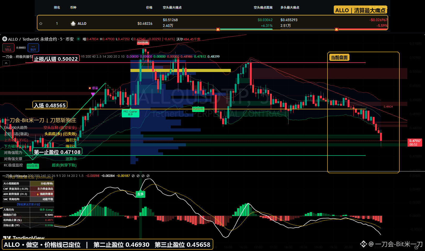The width and height of the screenshot is (425, 251).
Task: Click the $0.51268 short pain point value
Action: click(x=170, y=20)
